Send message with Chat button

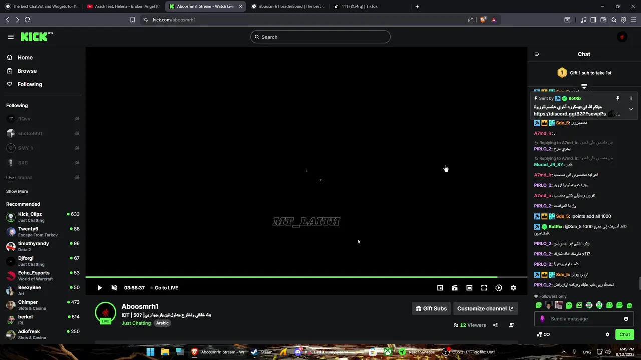point(624,335)
